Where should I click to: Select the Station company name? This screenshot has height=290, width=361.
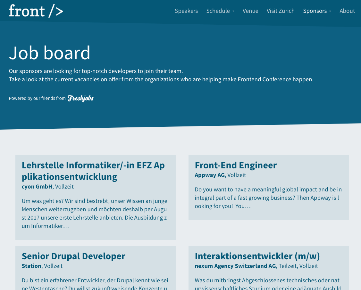pyautogui.click(x=31, y=266)
